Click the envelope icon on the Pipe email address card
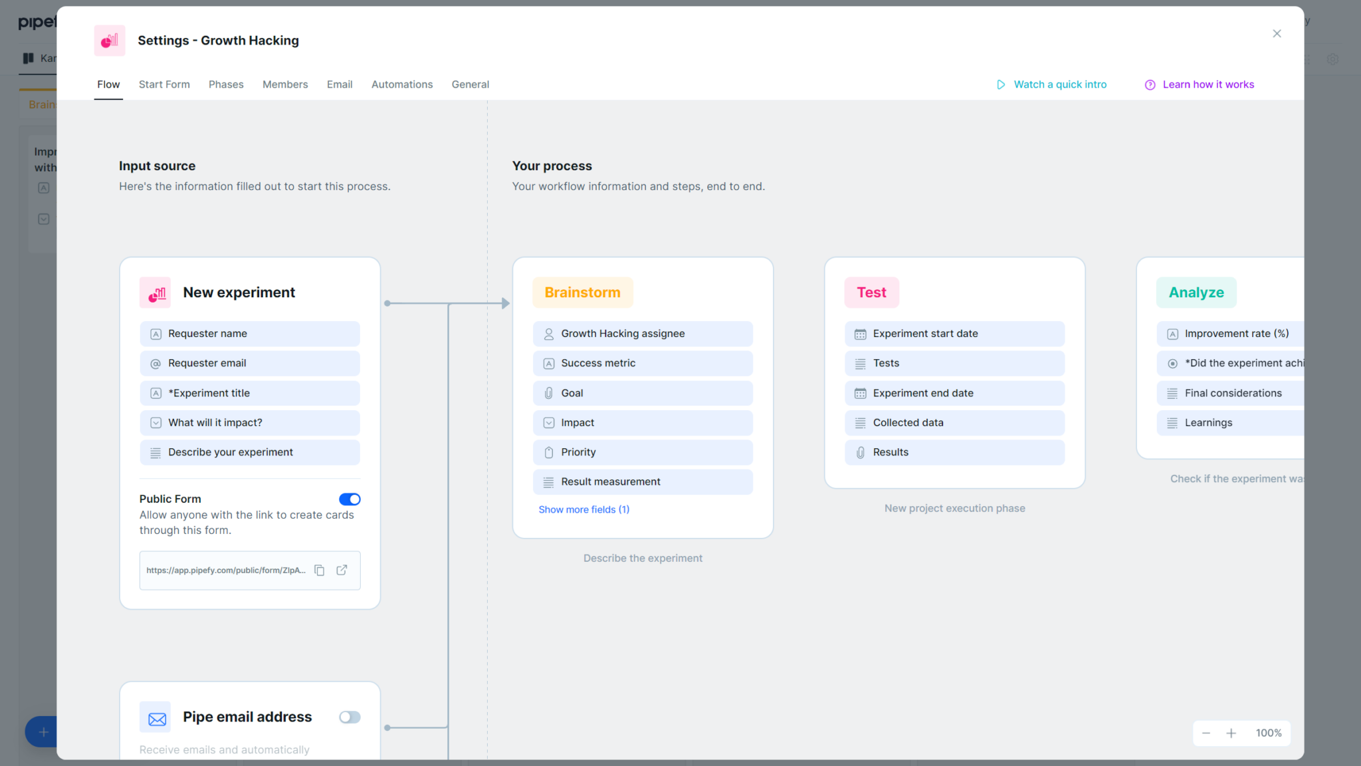The height and width of the screenshot is (766, 1361). click(x=156, y=717)
